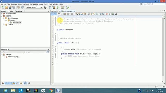Open the Tools menu
Image resolution: width=166 pixels, height=93 pixels.
(x=50, y=4)
